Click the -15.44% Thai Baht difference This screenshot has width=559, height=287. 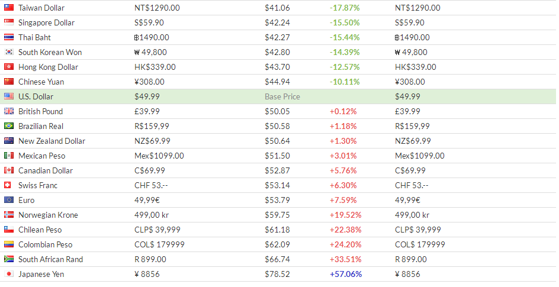pos(345,37)
